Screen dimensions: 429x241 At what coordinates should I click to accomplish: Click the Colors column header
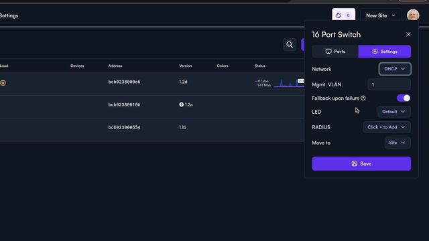click(223, 66)
